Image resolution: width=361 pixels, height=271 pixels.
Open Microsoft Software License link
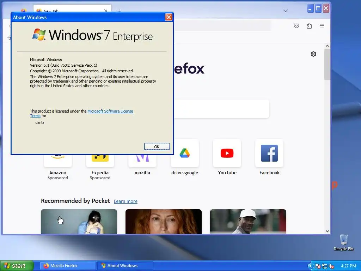(x=110, y=111)
